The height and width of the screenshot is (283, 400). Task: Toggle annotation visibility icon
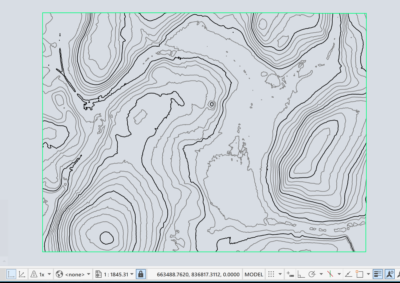(x=389, y=274)
